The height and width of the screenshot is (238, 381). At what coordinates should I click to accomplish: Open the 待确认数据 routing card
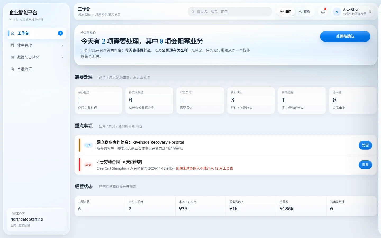coord(149,100)
